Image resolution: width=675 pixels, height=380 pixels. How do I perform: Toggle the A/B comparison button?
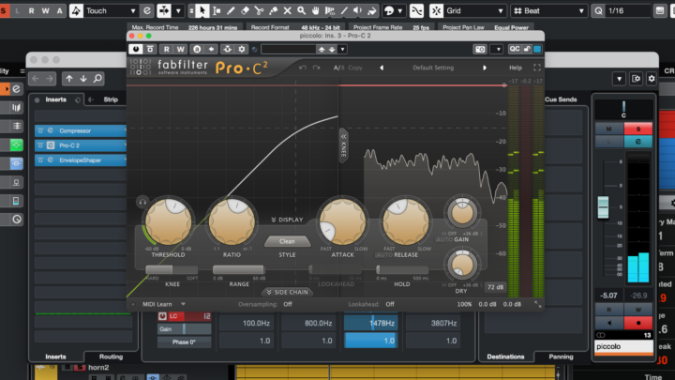pyautogui.click(x=336, y=68)
